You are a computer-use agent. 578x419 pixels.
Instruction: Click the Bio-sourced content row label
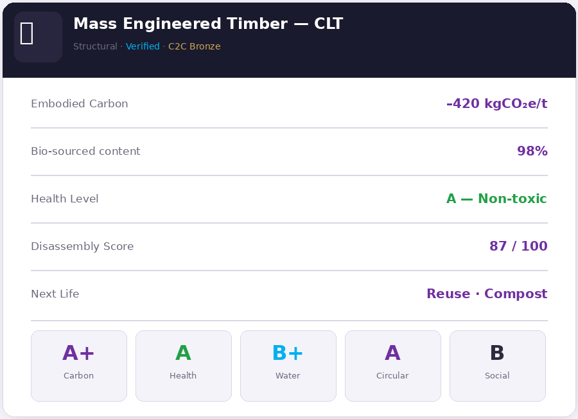[x=85, y=151]
